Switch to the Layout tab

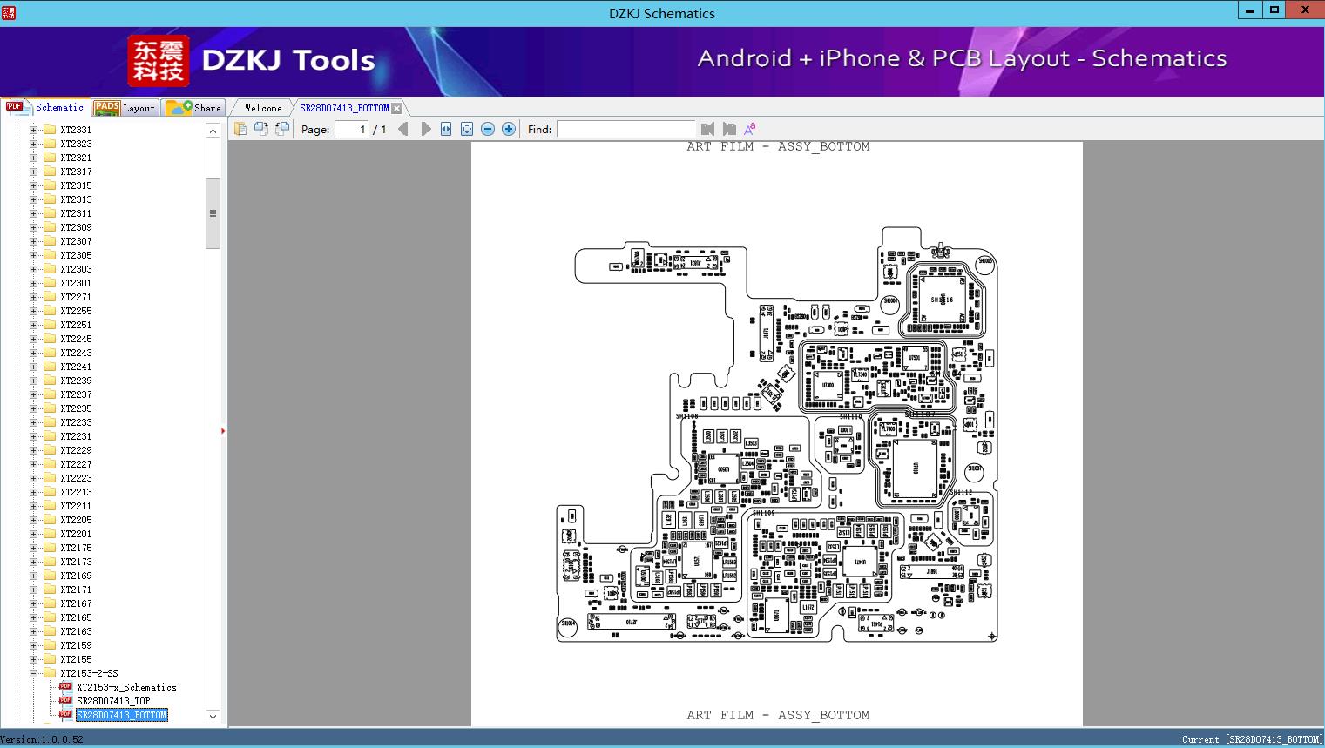point(125,108)
